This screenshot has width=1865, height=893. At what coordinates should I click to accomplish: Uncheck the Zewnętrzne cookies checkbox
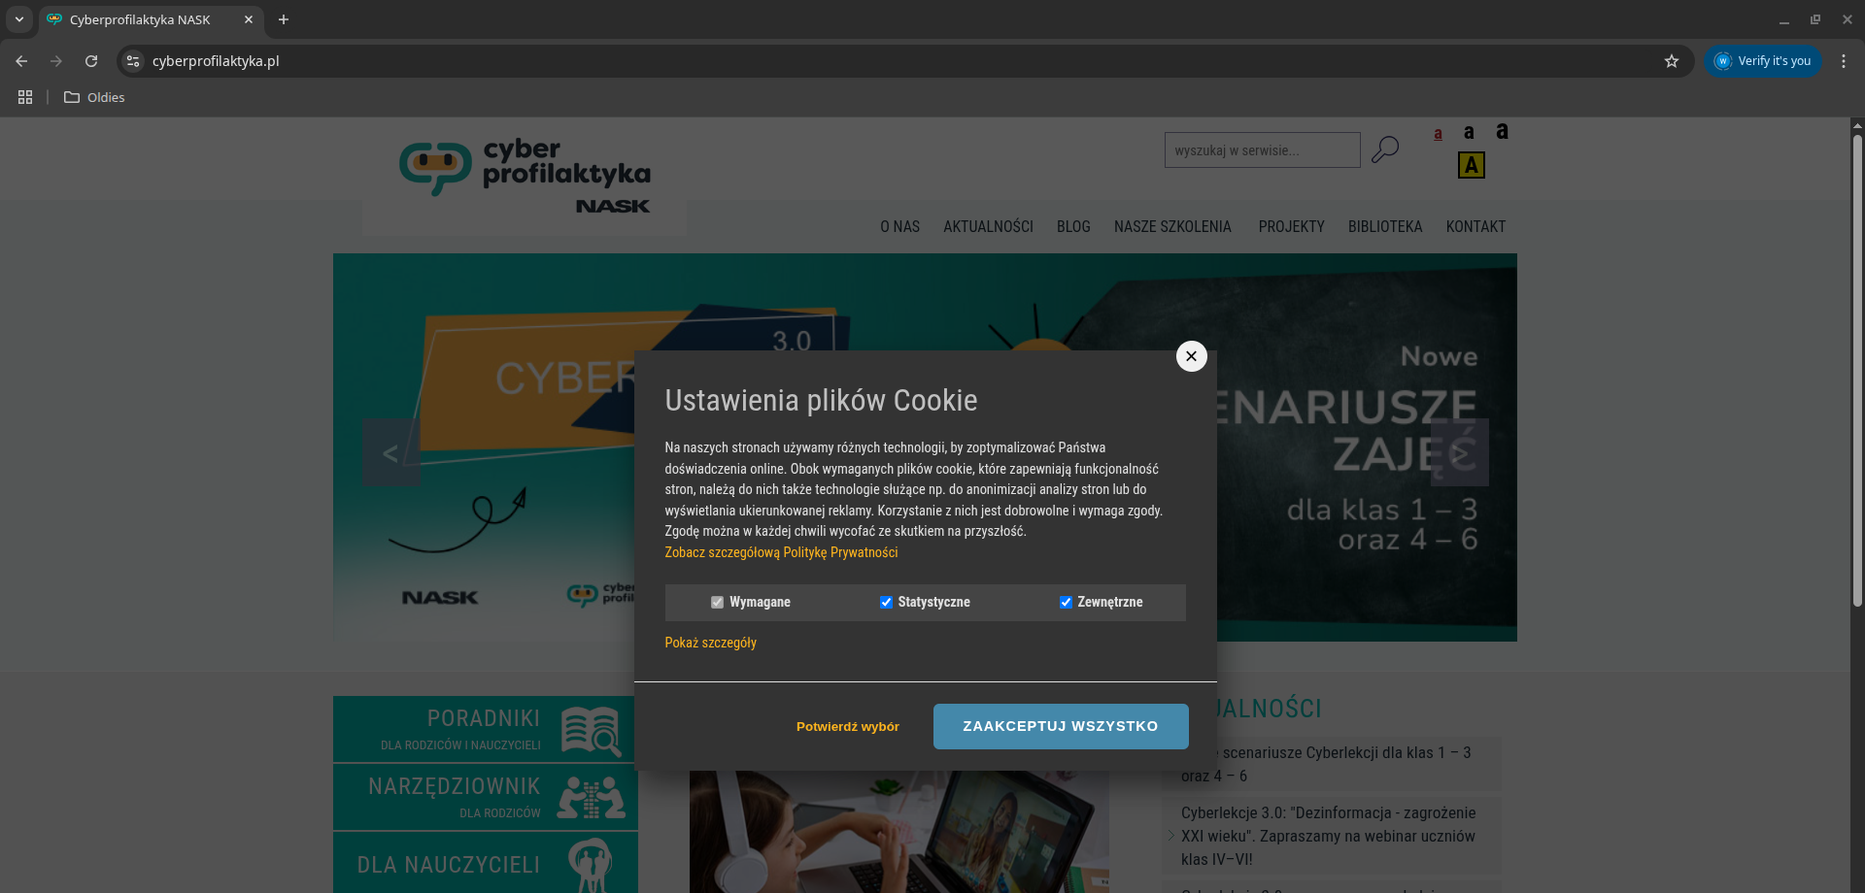(1066, 602)
